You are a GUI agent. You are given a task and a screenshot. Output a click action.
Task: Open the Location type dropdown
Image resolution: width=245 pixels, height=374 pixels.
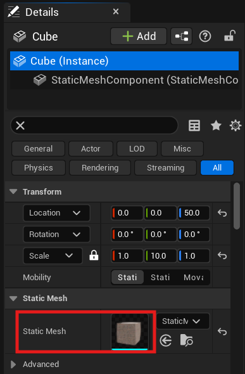pos(57,213)
